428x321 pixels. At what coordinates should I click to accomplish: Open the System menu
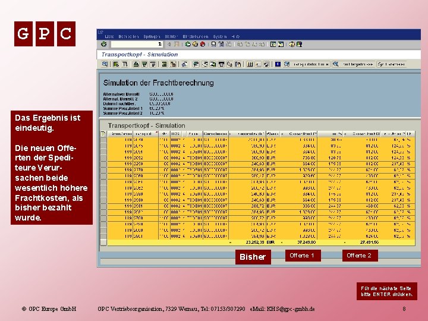pyautogui.click(x=220, y=36)
